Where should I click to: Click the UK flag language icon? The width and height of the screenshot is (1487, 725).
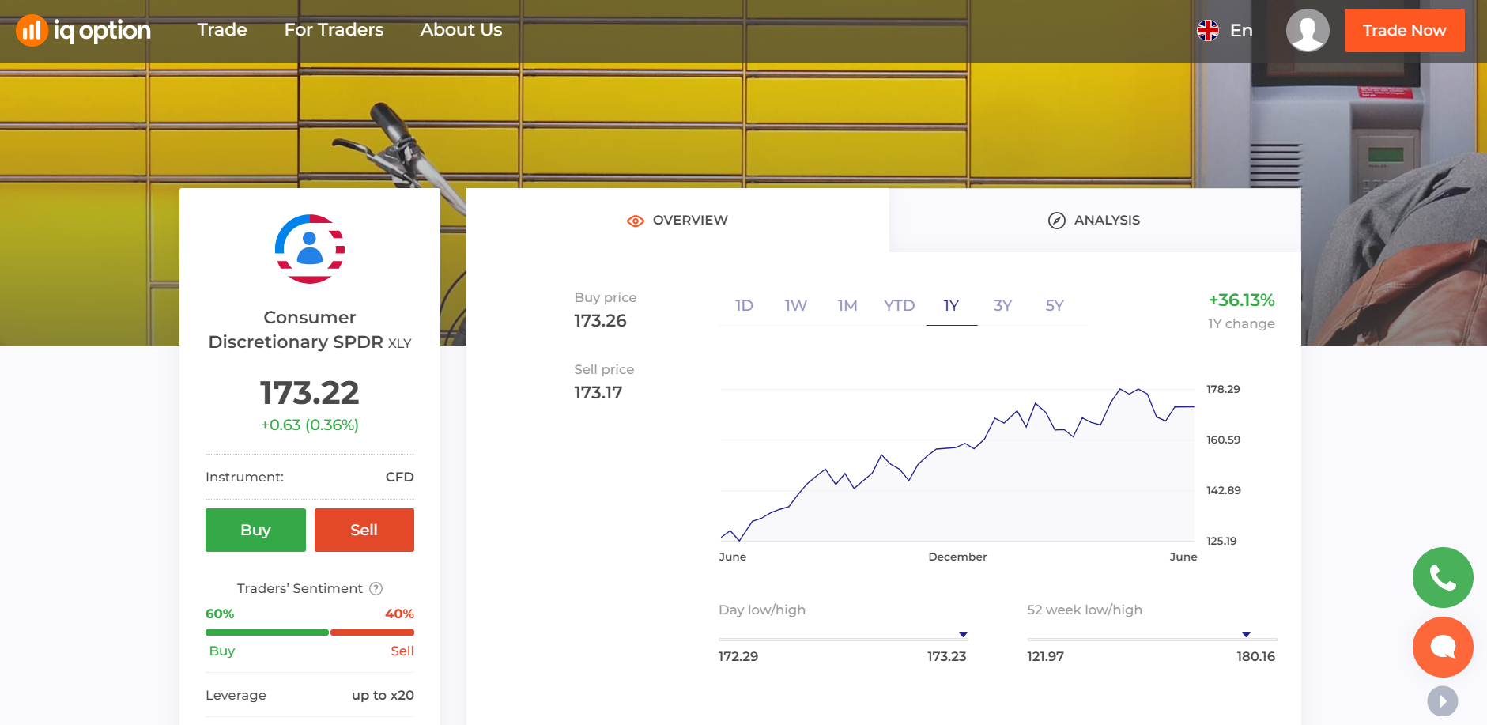point(1208,30)
